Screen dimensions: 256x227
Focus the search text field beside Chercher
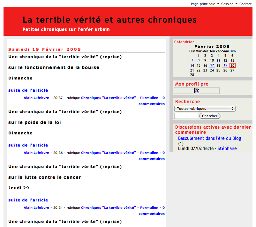coord(186,116)
